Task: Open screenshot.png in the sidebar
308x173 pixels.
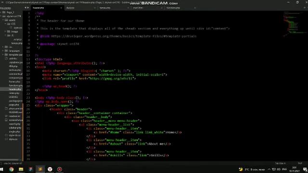Action: click(16, 120)
